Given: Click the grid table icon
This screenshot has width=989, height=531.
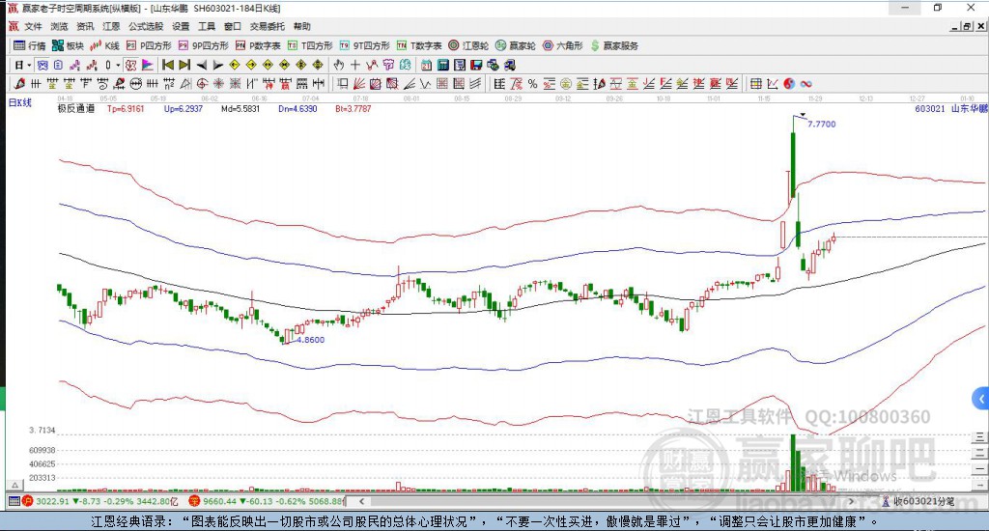Looking at the screenshot, I should (x=755, y=83).
